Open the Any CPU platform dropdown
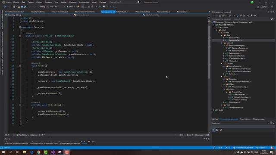The image size is (276, 155). pyautogui.click(x=57, y=7)
